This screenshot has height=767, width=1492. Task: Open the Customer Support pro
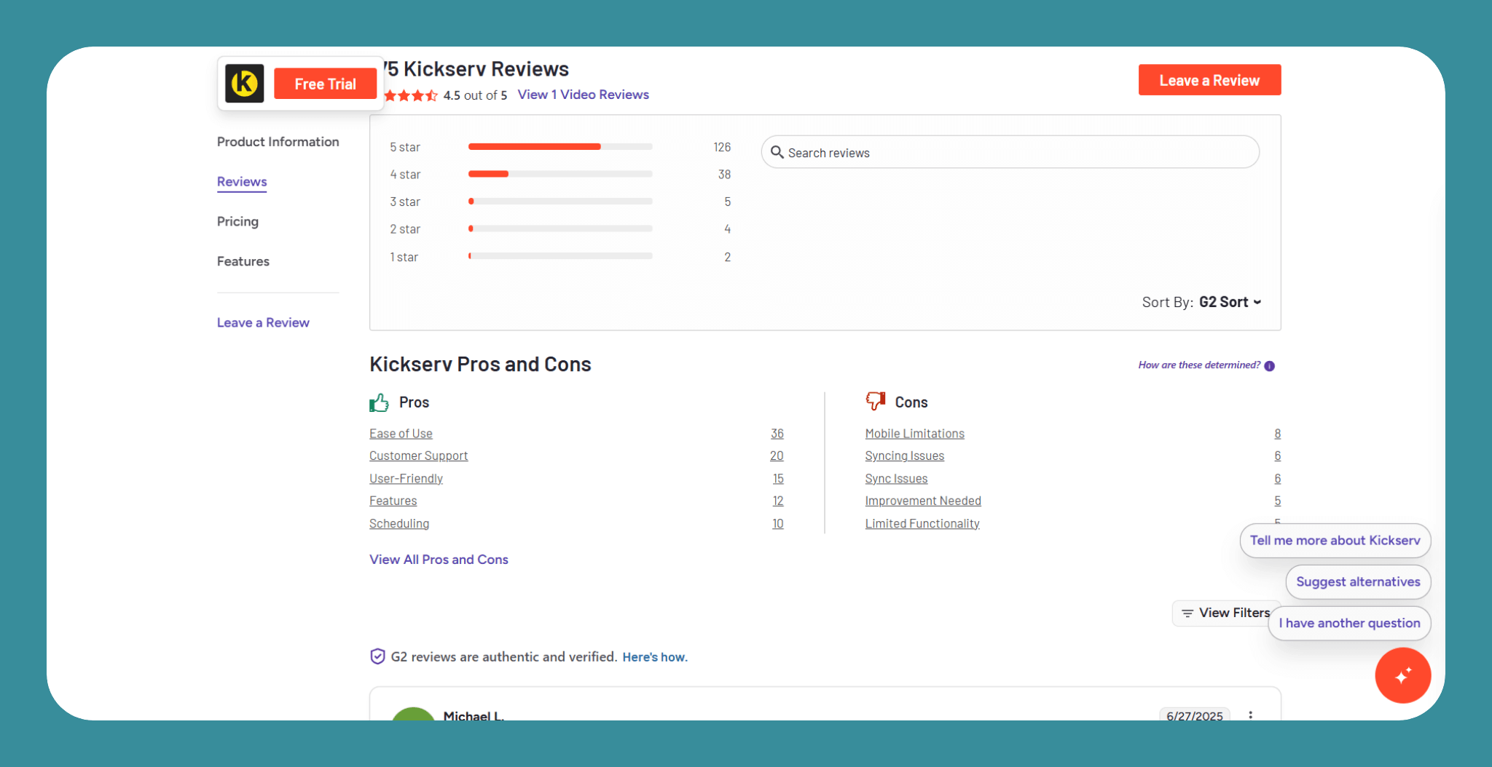pyautogui.click(x=418, y=456)
